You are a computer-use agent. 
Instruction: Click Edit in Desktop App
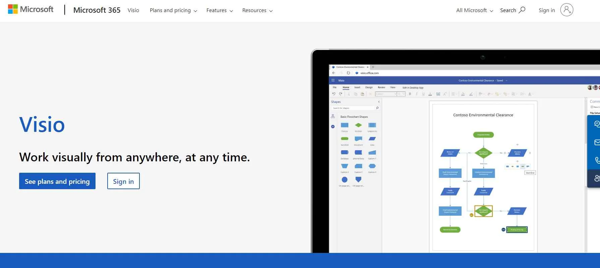[x=413, y=88]
